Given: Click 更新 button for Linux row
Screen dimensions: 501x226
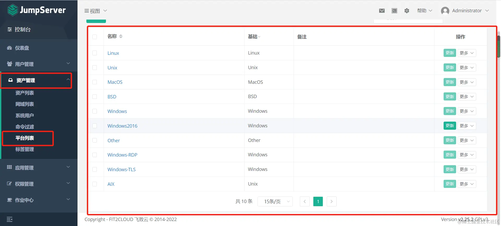Looking at the screenshot, I should 450,53.
